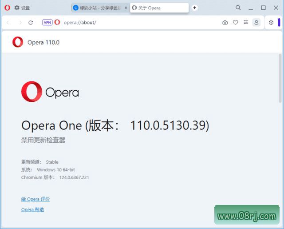Go back to previous page
284x229 pixels.
coord(8,23)
